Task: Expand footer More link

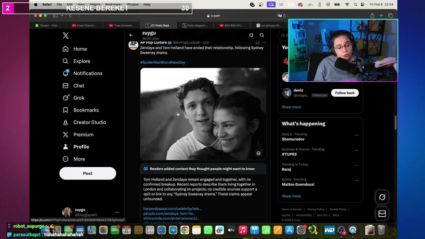Action: coord(337,215)
